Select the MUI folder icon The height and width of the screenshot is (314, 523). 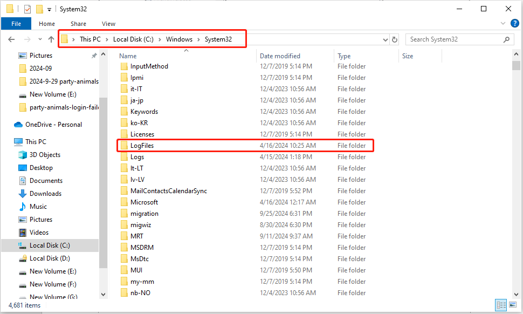click(x=124, y=270)
